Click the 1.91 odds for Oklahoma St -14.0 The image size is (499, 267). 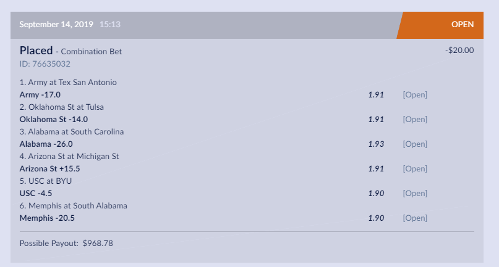(x=376, y=119)
